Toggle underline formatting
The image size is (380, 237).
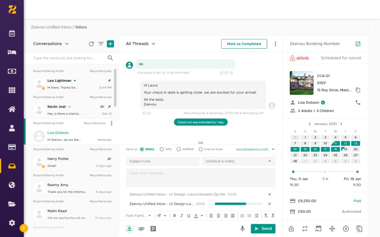pos(189,216)
